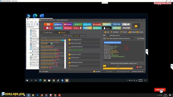The height and width of the screenshot is (97, 173).
Task: Click in the model search field
Action: coord(52,35)
